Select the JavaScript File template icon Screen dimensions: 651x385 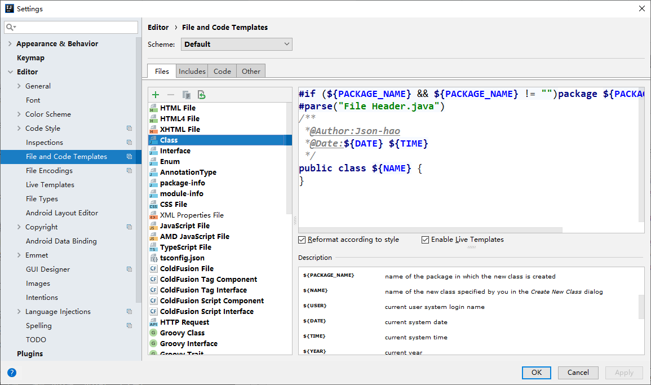pos(154,226)
